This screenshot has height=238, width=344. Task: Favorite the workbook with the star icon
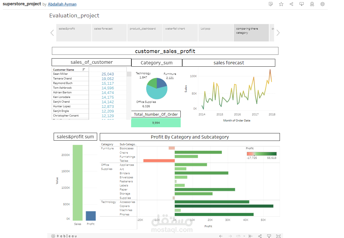click(281, 4)
